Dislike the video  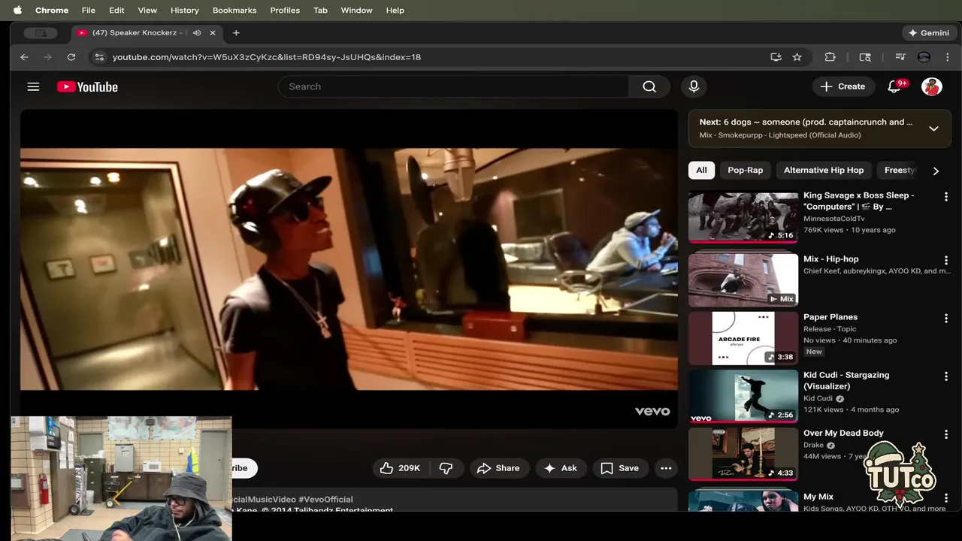pos(446,468)
